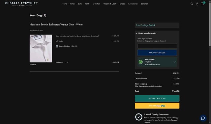
Task: Remove the WELCOME10 code with X
Action: 174,62
